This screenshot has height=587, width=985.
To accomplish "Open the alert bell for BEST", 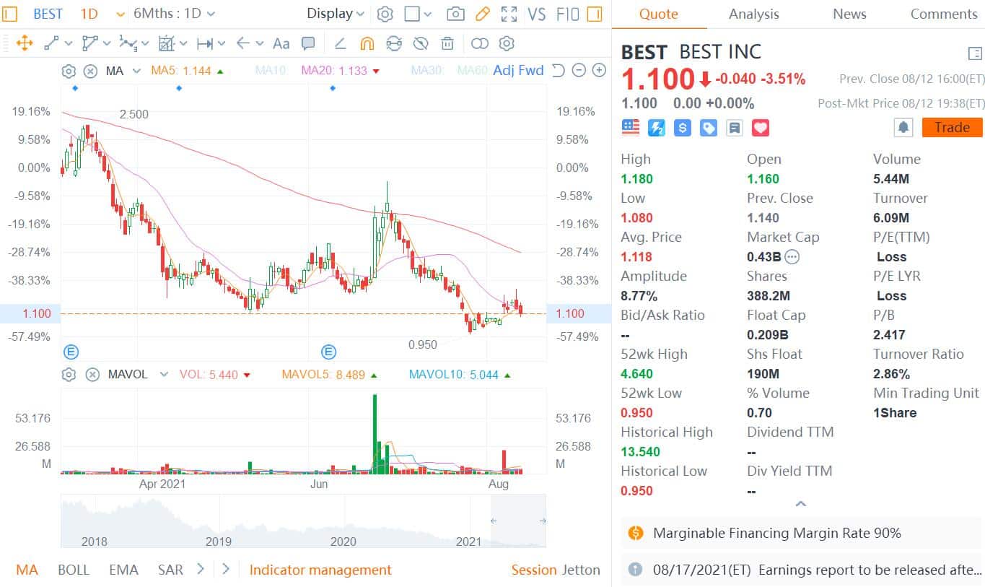I will coord(903,127).
